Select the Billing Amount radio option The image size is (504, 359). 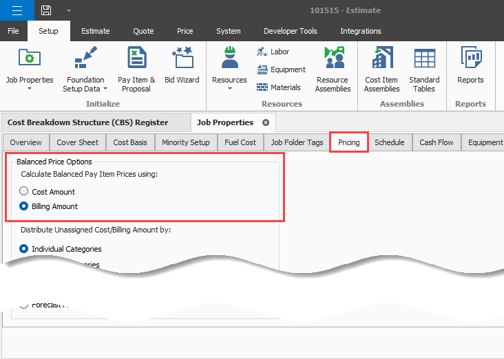[x=24, y=206]
